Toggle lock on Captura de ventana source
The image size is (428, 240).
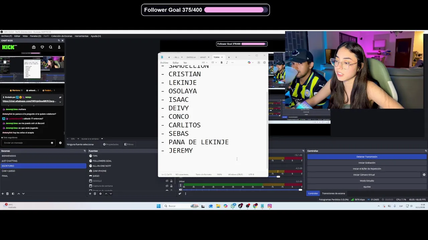[171, 186]
